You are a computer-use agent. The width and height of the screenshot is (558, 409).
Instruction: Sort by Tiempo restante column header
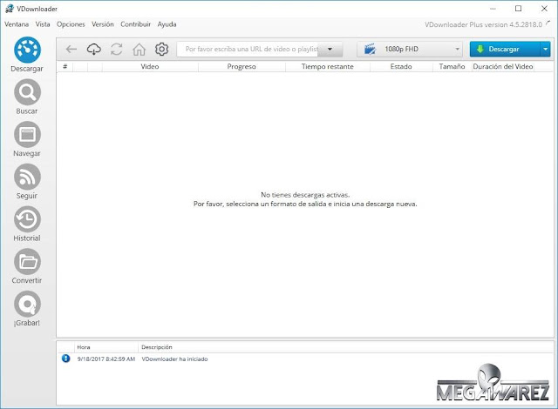pyautogui.click(x=328, y=66)
